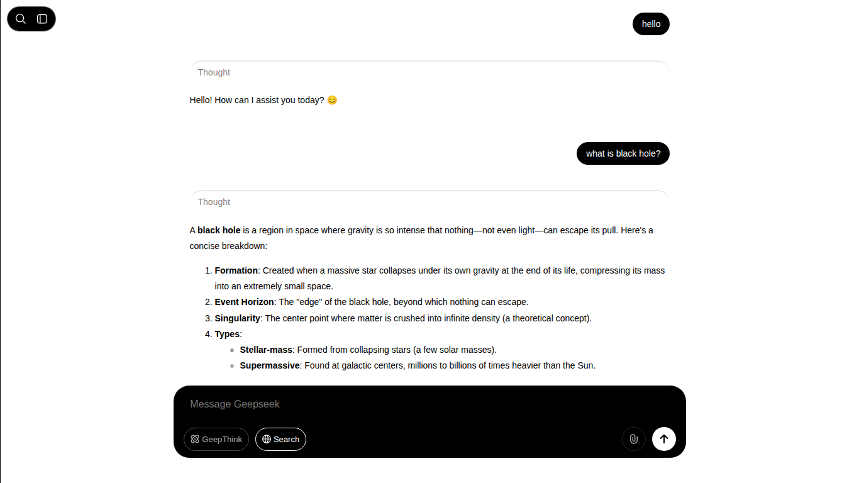Disable the Search mode toggle
The width and height of the screenshot is (859, 483).
tap(280, 440)
